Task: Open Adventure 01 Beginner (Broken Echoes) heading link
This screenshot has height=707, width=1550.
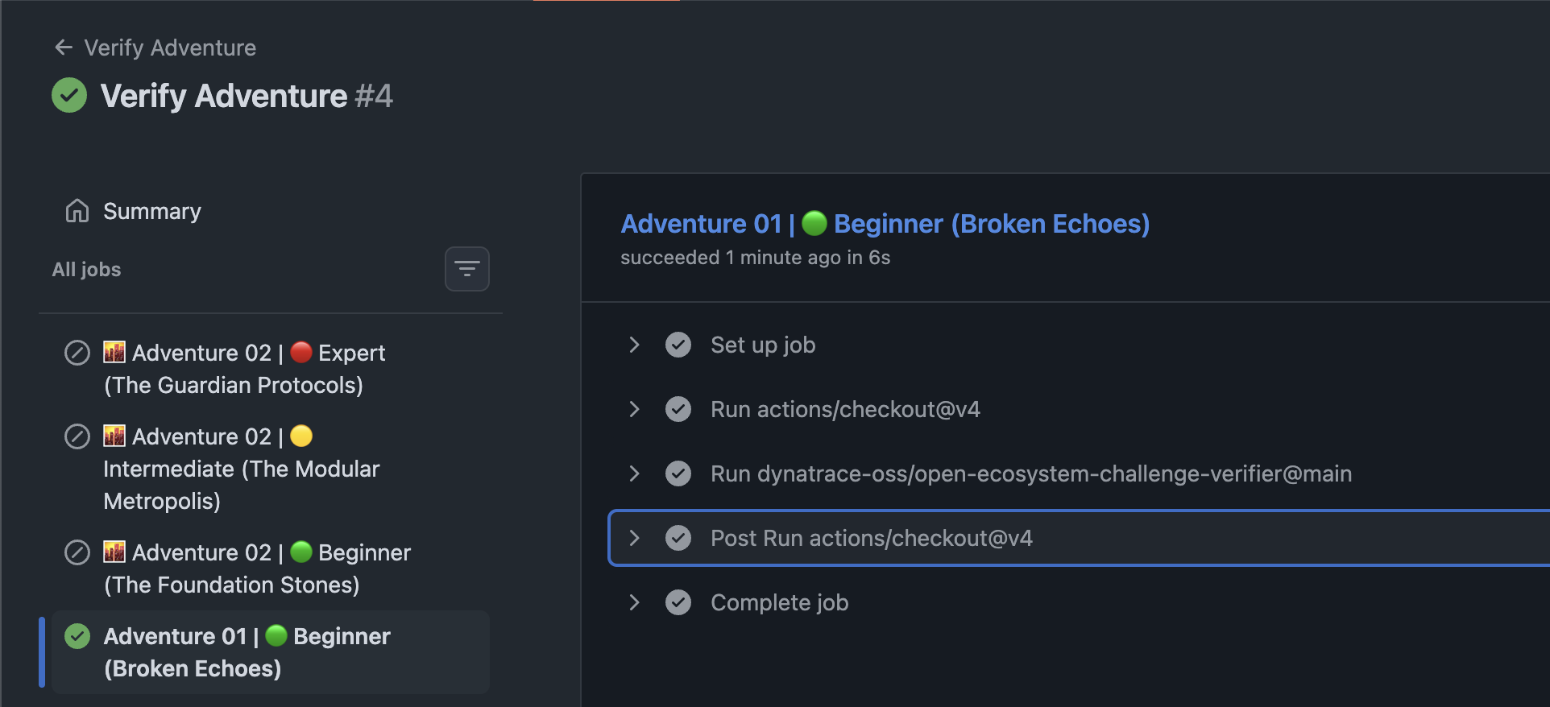Action: pos(885,224)
